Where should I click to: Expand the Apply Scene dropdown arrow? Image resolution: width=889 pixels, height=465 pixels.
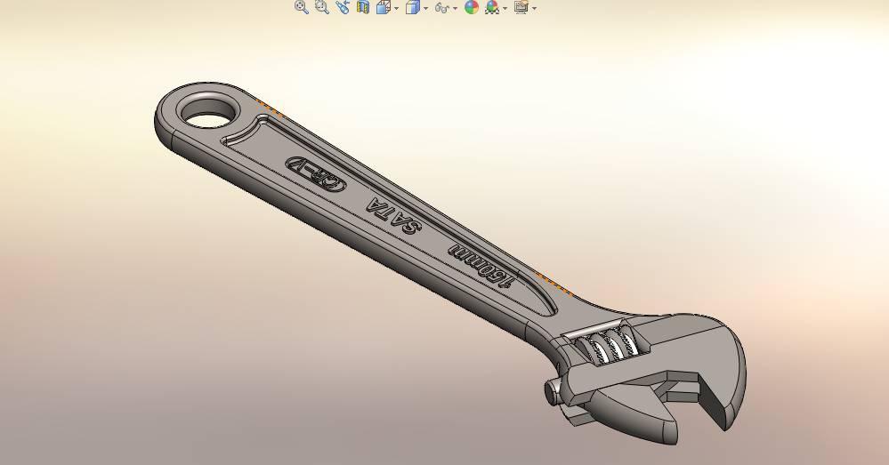pos(505,8)
